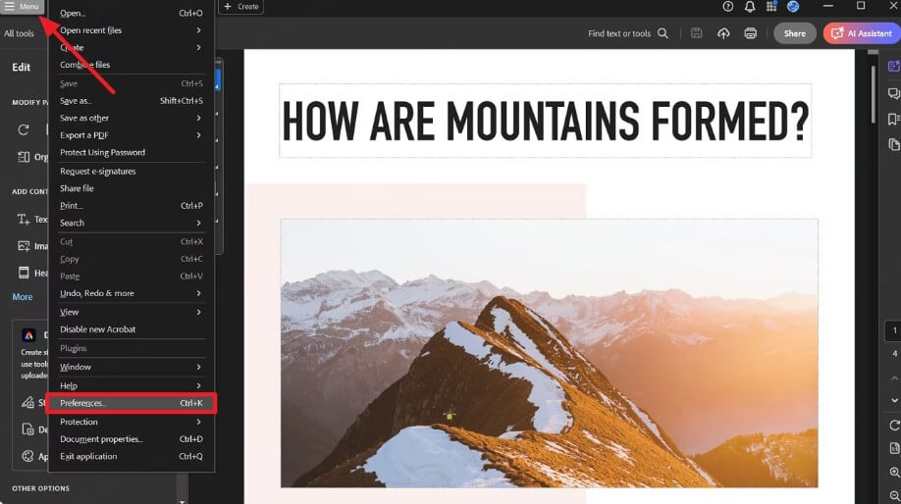
Task: Open the AI Assistant
Action: point(862,33)
